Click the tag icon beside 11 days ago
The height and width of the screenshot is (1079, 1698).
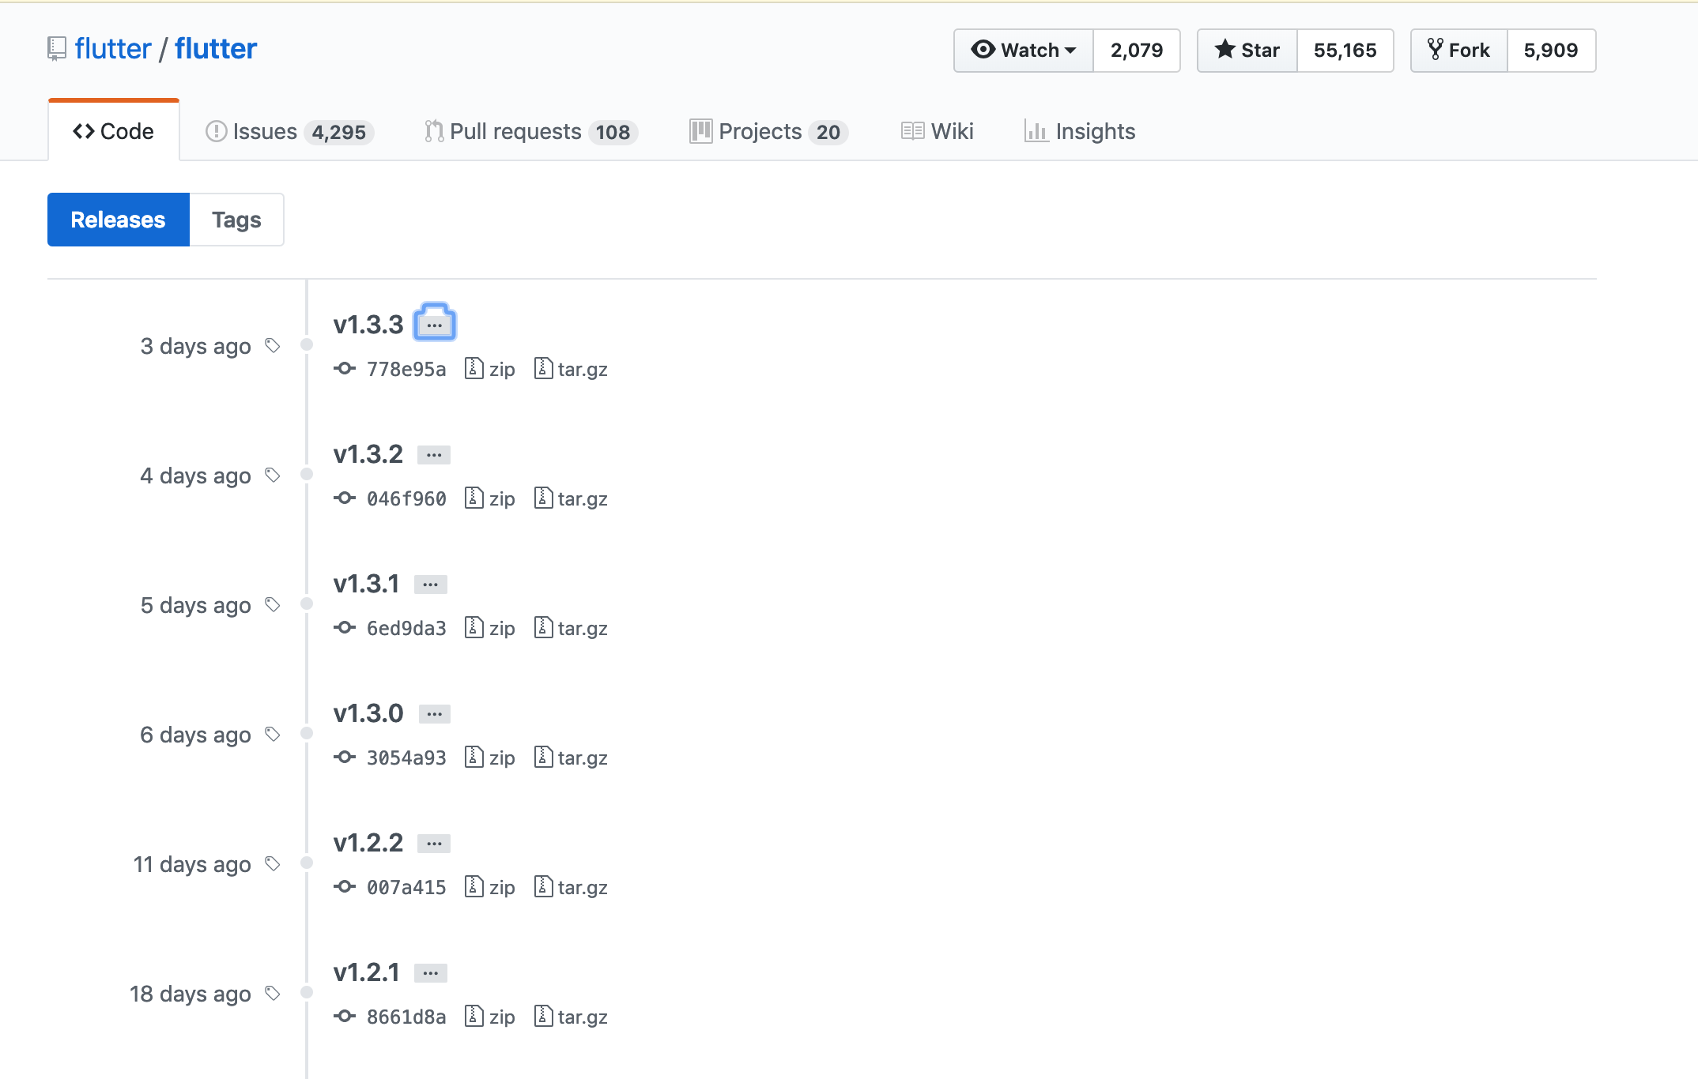click(273, 864)
